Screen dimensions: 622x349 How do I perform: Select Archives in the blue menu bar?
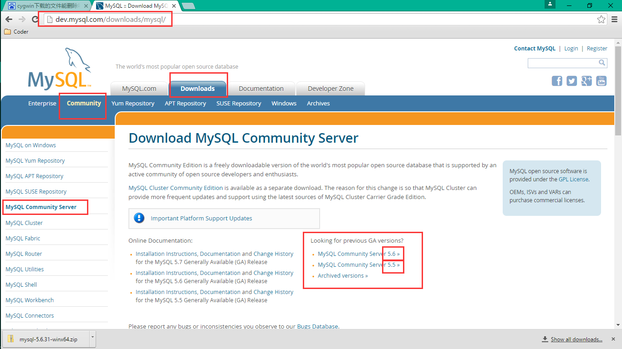[x=318, y=103]
